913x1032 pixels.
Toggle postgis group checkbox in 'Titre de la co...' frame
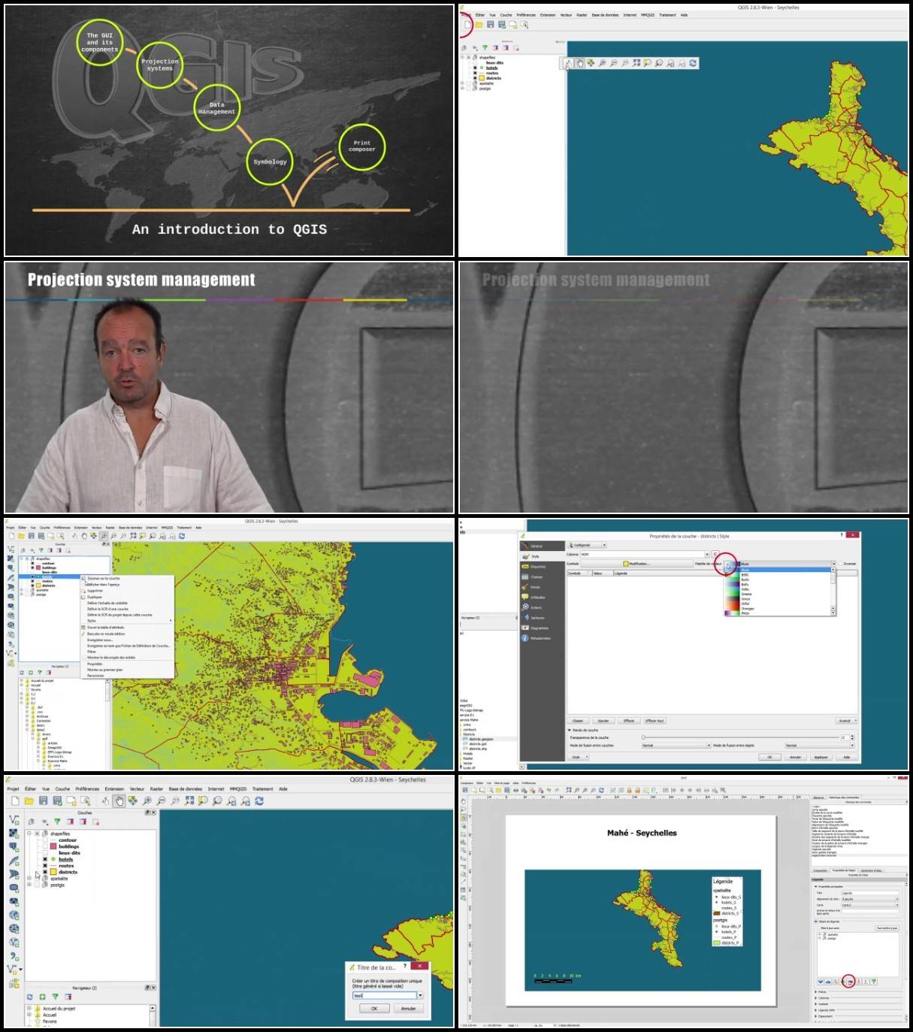pyautogui.click(x=37, y=885)
